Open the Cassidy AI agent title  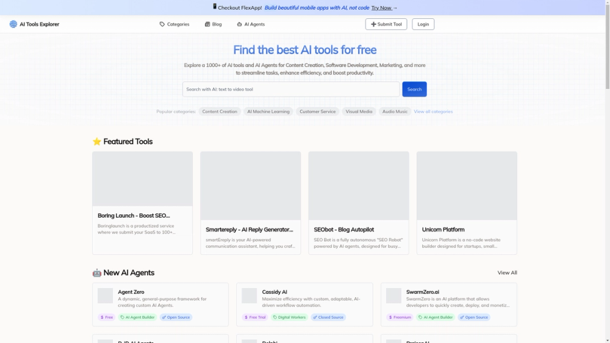(274, 292)
